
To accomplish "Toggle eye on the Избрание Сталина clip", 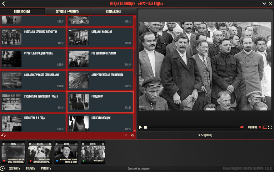I will [30, 144].
